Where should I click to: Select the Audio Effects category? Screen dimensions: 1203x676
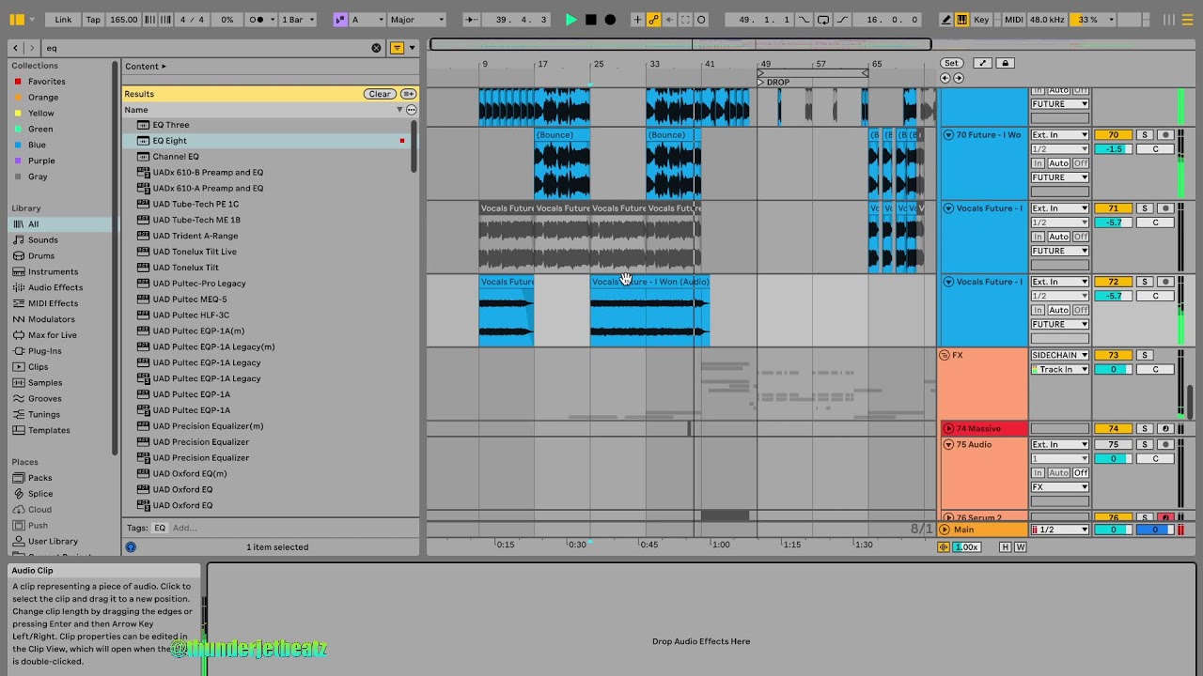click(55, 287)
